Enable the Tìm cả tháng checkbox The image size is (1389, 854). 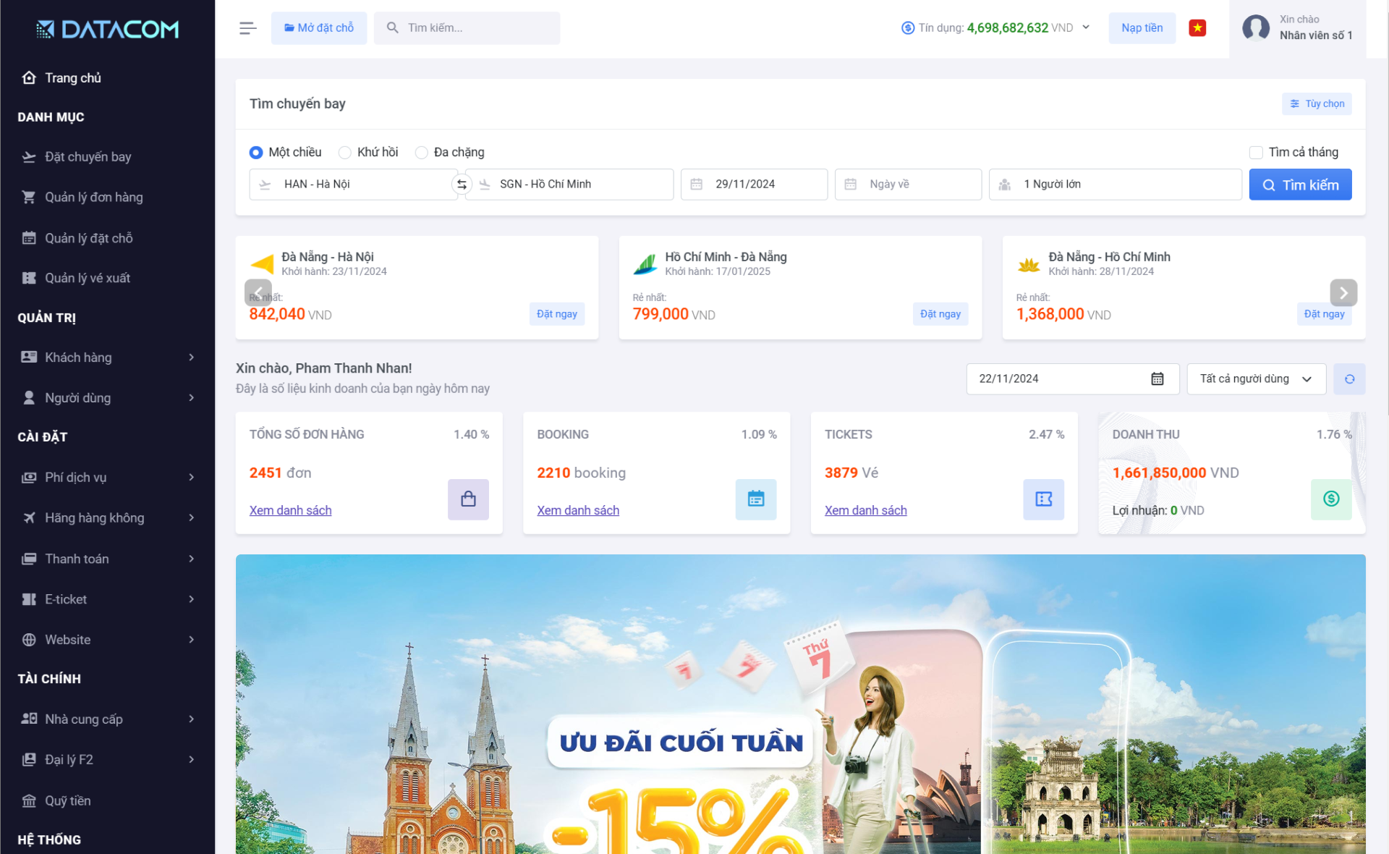click(x=1256, y=153)
